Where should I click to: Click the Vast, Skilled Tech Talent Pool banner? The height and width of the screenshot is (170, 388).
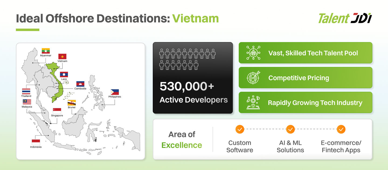(x=306, y=53)
